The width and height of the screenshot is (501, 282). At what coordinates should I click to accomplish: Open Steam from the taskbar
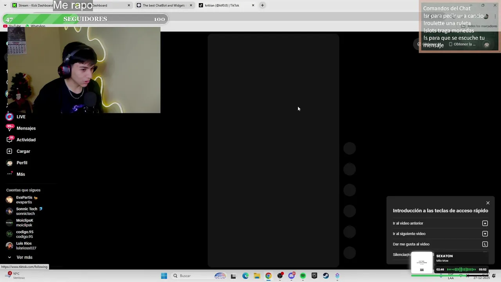[326, 276]
